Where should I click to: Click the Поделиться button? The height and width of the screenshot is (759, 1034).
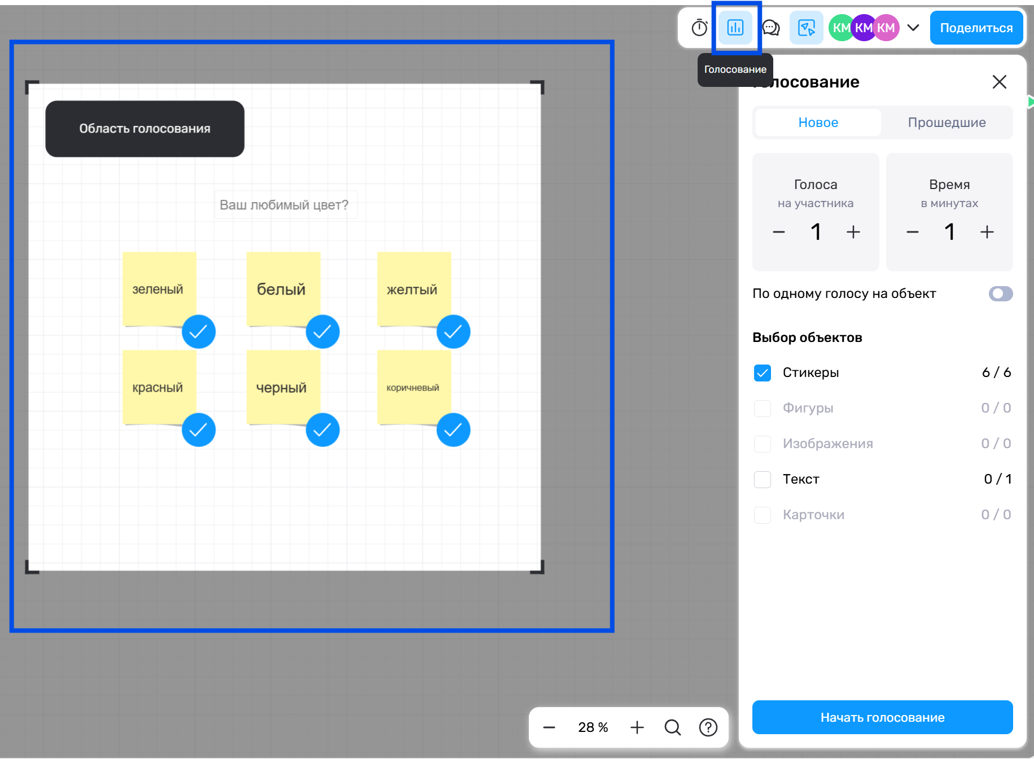coord(976,28)
